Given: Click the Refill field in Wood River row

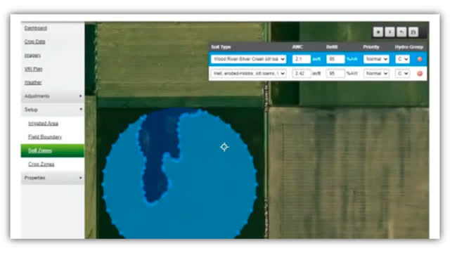Looking at the screenshot, I should pyautogui.click(x=335, y=59).
